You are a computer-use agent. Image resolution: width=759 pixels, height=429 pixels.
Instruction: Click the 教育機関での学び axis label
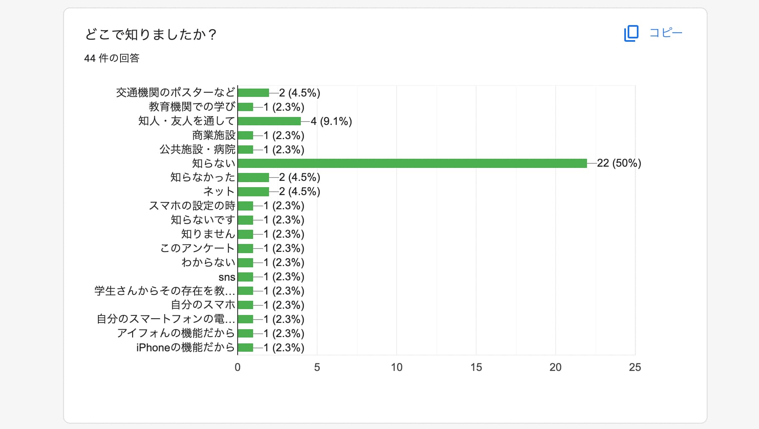click(x=192, y=107)
